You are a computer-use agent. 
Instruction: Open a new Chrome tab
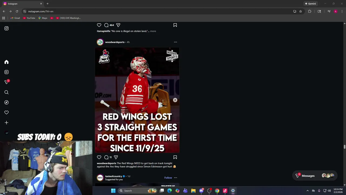[x=48, y=4]
